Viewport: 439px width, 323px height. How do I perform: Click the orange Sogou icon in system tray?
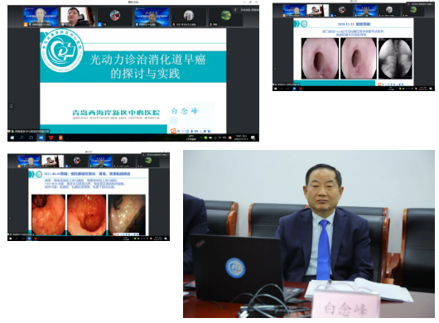click(x=230, y=137)
